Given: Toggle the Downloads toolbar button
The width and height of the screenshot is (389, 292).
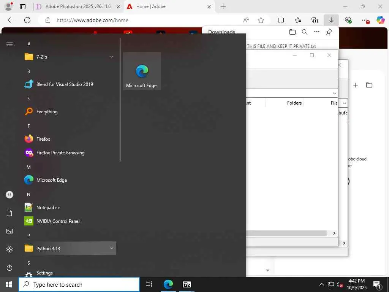Looking at the screenshot, I should (x=331, y=20).
